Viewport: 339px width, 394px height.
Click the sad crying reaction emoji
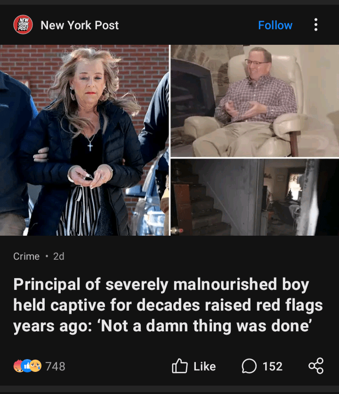point(36,366)
